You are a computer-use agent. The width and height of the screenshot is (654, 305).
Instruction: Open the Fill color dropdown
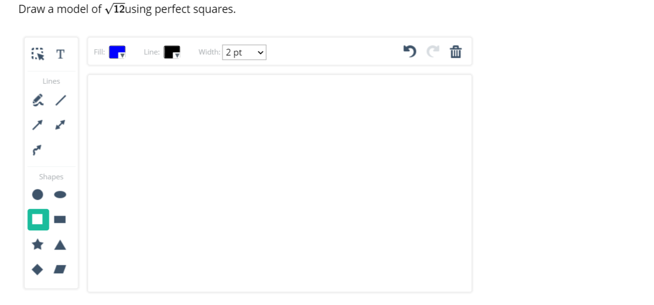coord(116,52)
